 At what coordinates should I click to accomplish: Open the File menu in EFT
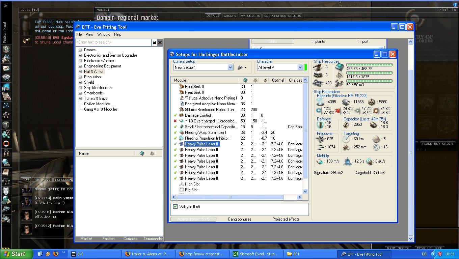[x=79, y=34]
